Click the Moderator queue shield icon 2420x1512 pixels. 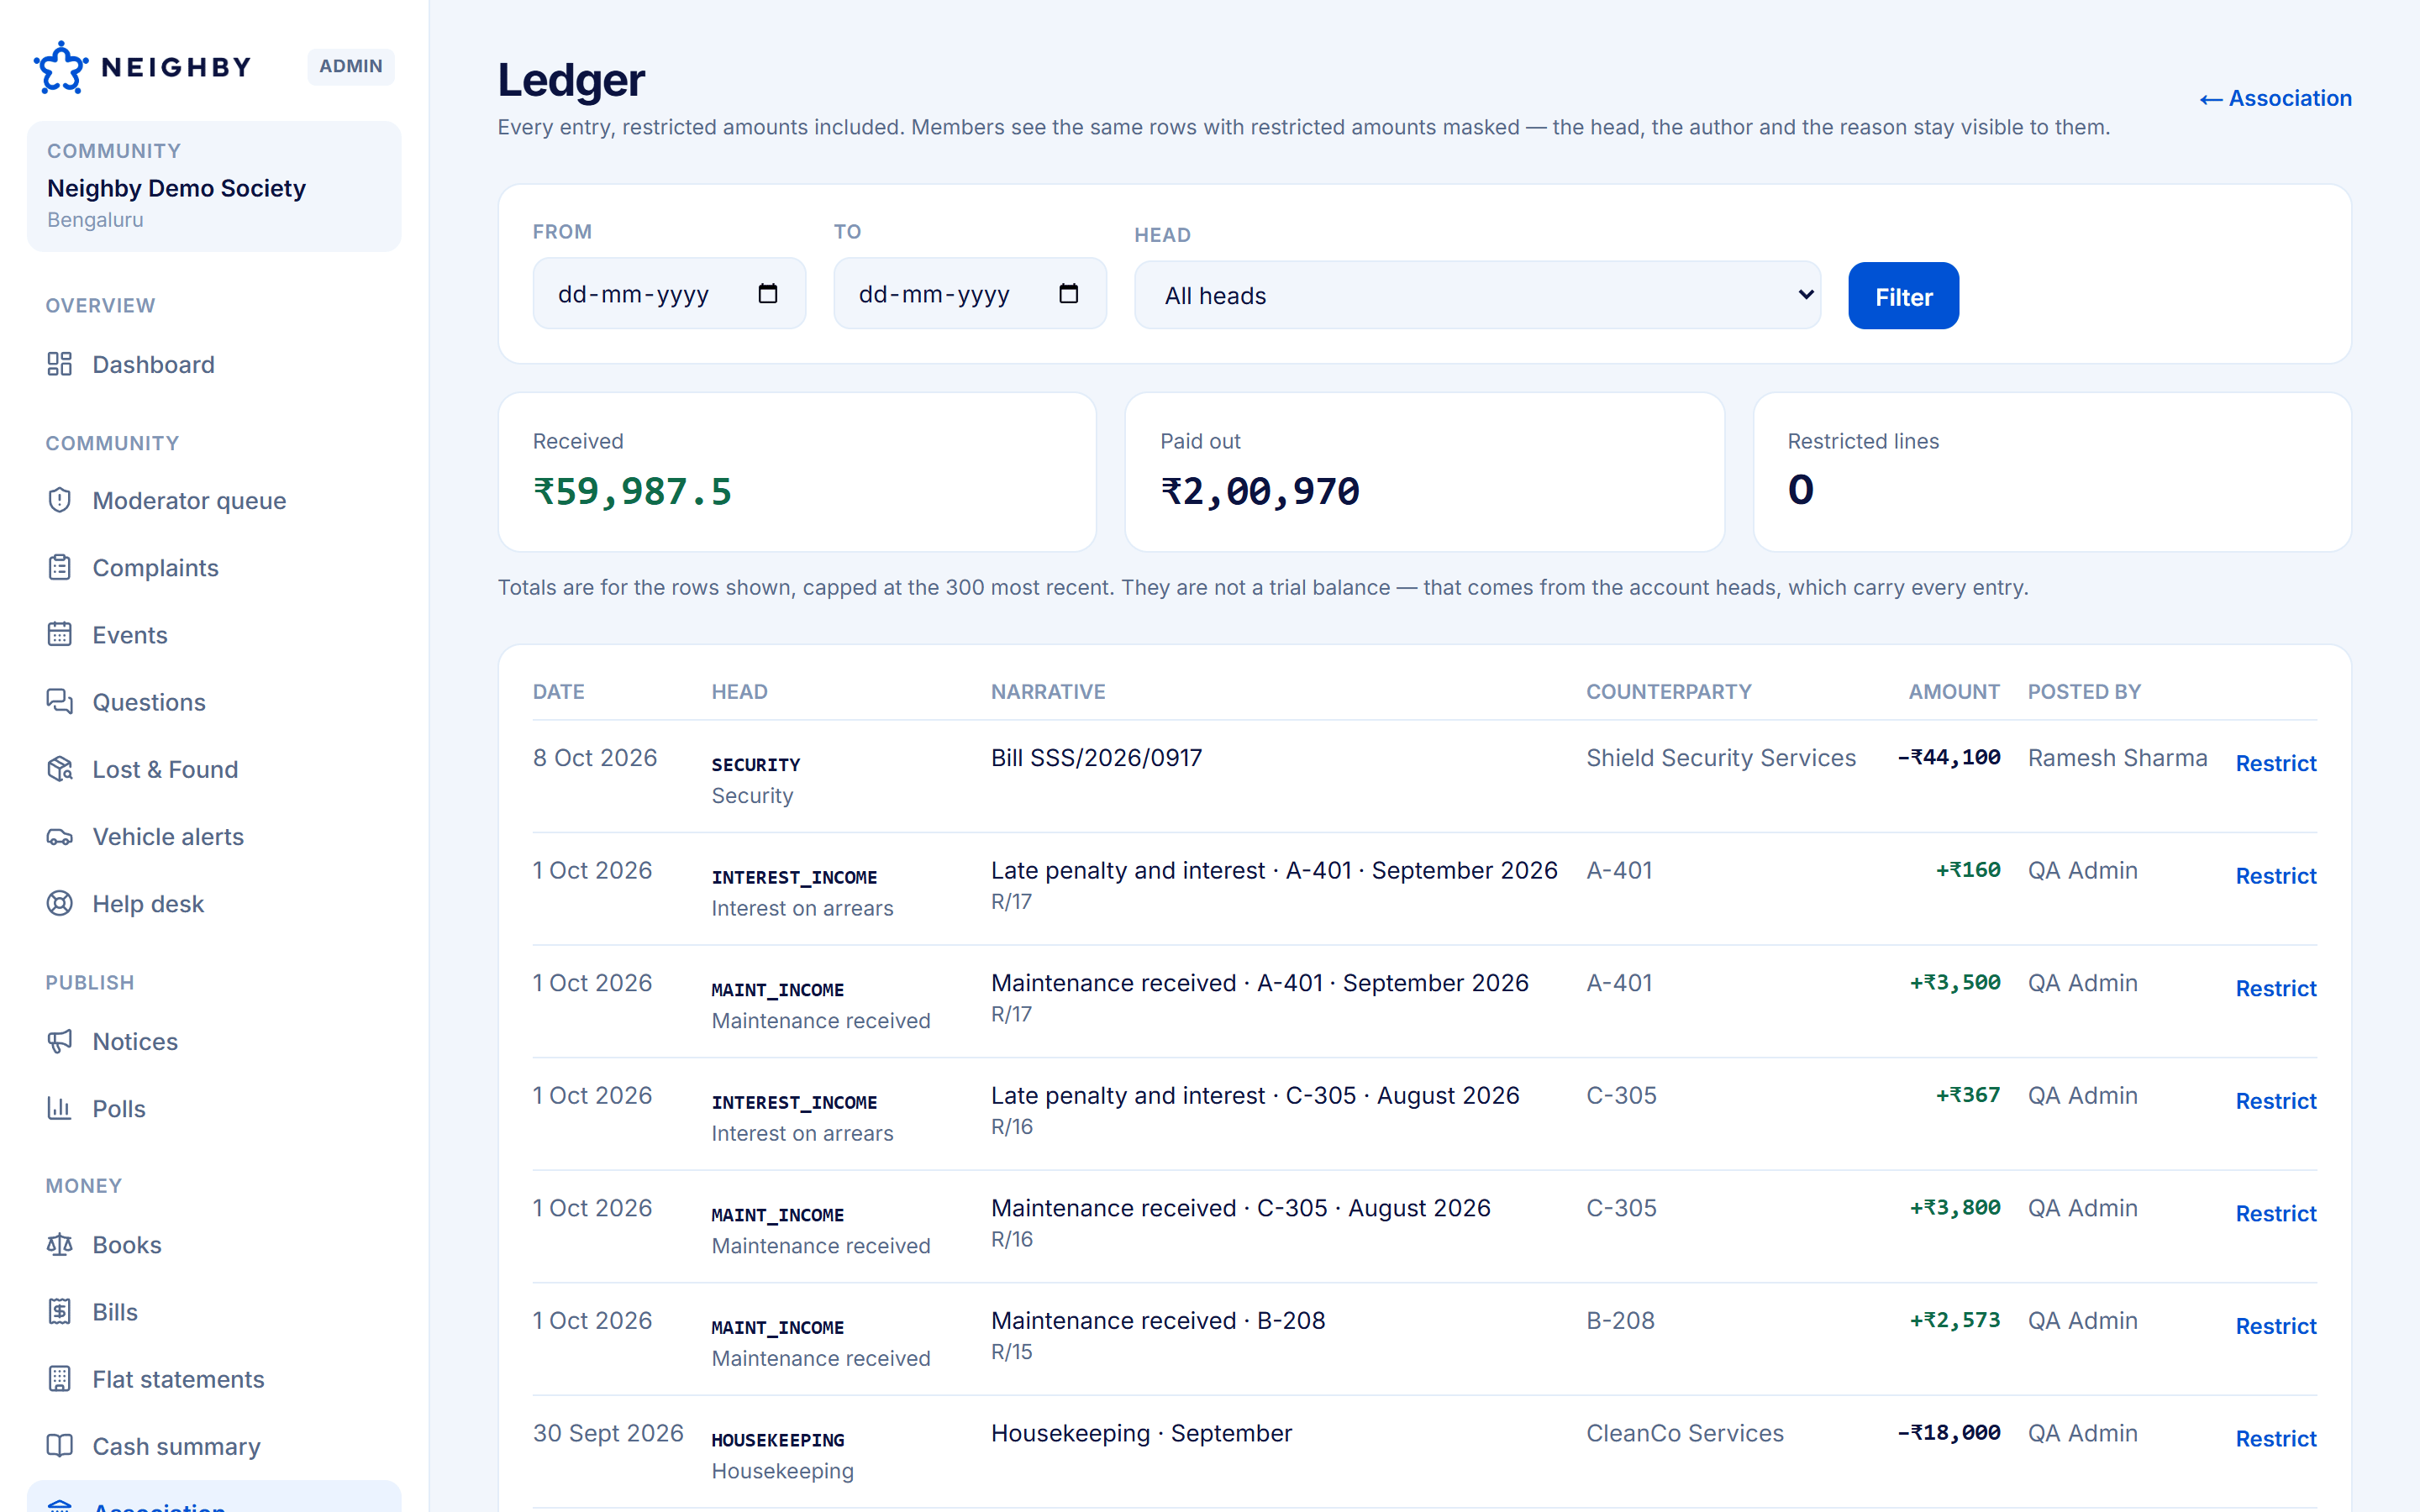pyautogui.click(x=60, y=500)
